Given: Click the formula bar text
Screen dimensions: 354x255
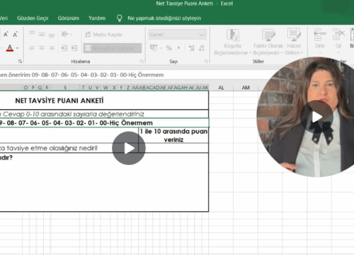Looking at the screenshot, I should click(x=82, y=75).
